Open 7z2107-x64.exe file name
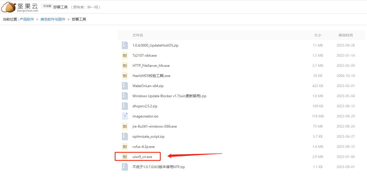Viewport: 367px width, 179px height. [145, 55]
